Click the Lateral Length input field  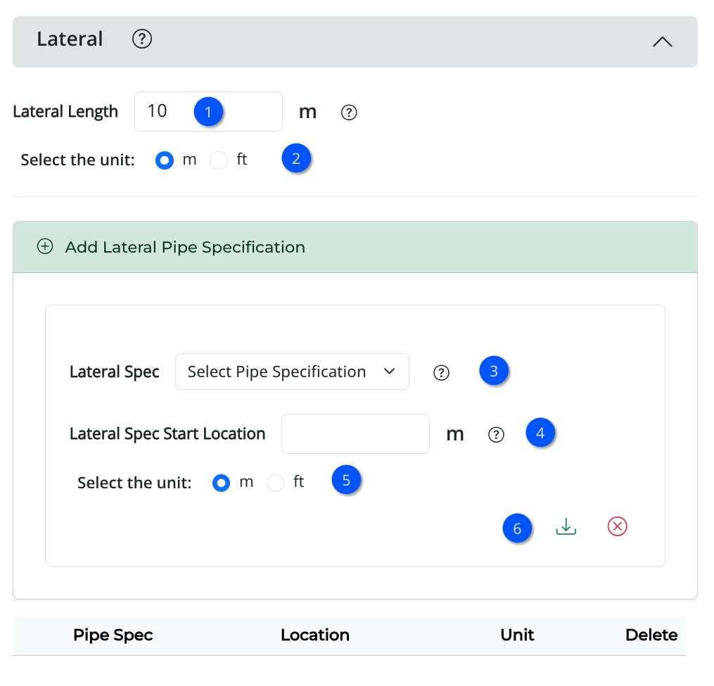click(x=208, y=112)
